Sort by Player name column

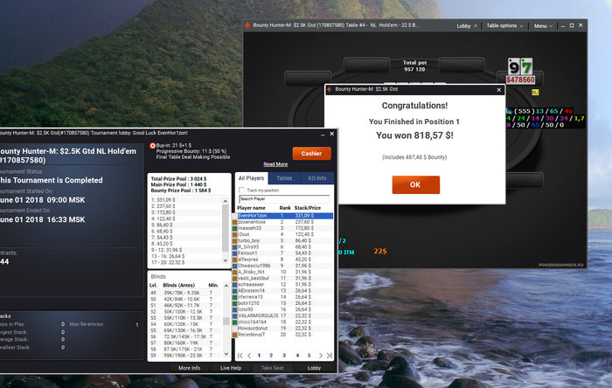251,208
